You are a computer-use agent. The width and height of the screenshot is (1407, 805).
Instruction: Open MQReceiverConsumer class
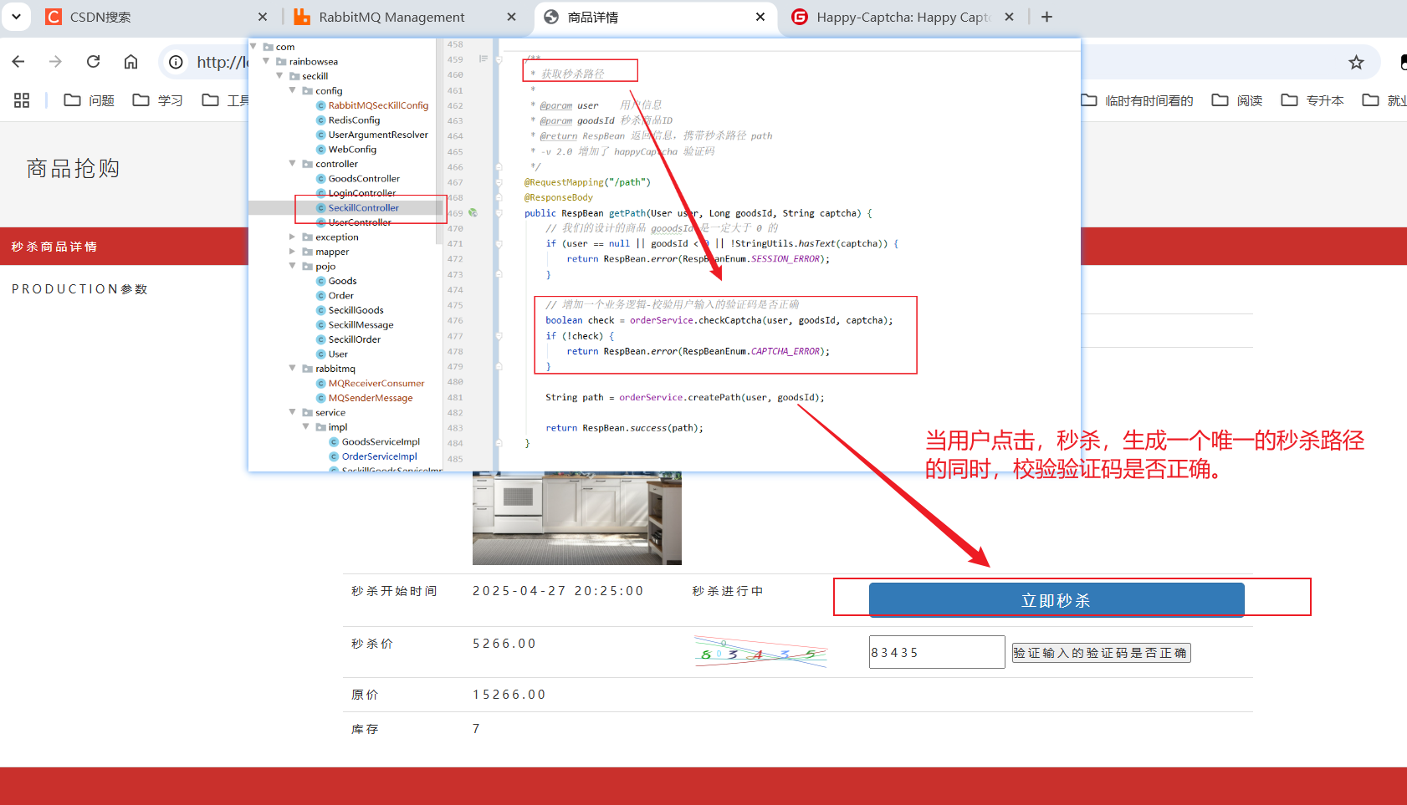coord(371,383)
